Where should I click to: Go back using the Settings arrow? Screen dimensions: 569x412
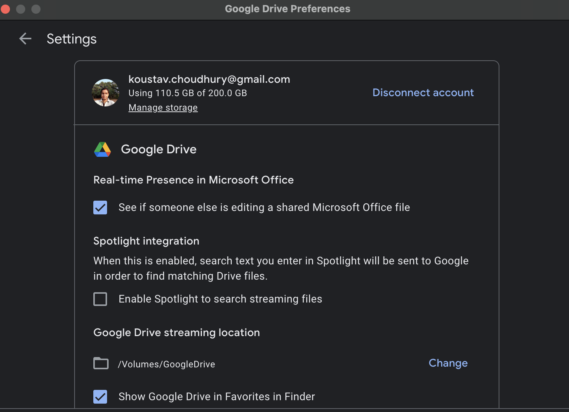pyautogui.click(x=25, y=39)
